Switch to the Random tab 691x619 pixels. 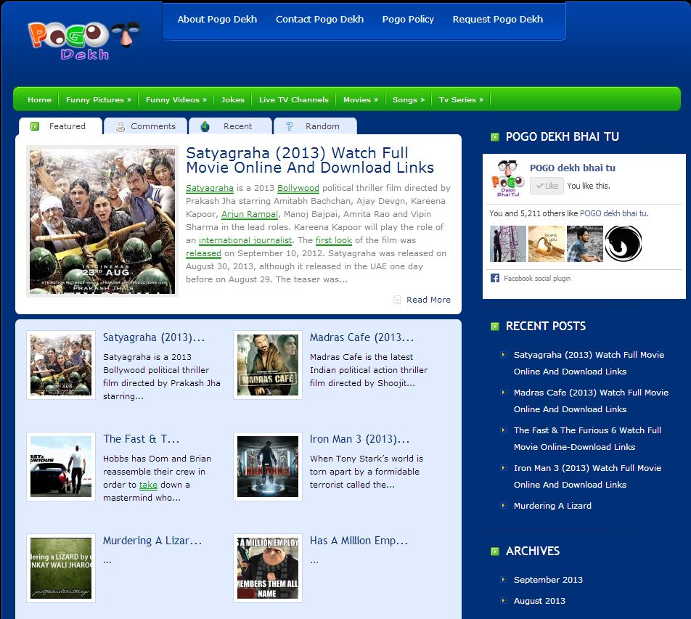tap(315, 126)
